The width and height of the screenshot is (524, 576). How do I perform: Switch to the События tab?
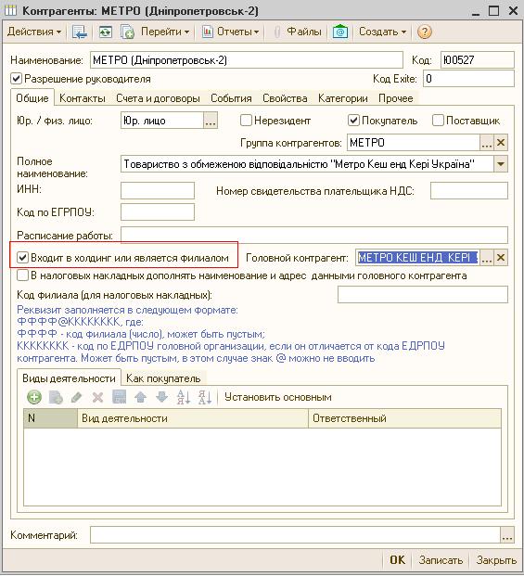tap(231, 98)
